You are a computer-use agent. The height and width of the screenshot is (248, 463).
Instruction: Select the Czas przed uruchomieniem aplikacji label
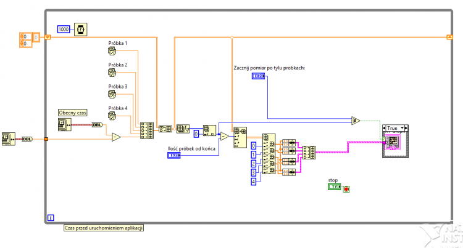pyautogui.click(x=104, y=228)
